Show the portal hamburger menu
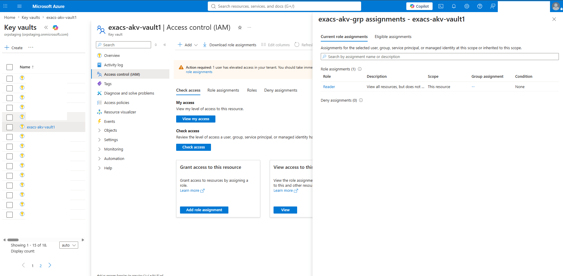The height and width of the screenshot is (276, 563). pos(19,6)
